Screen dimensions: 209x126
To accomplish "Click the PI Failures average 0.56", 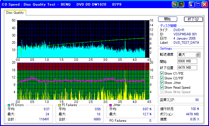I will (98, 109).
